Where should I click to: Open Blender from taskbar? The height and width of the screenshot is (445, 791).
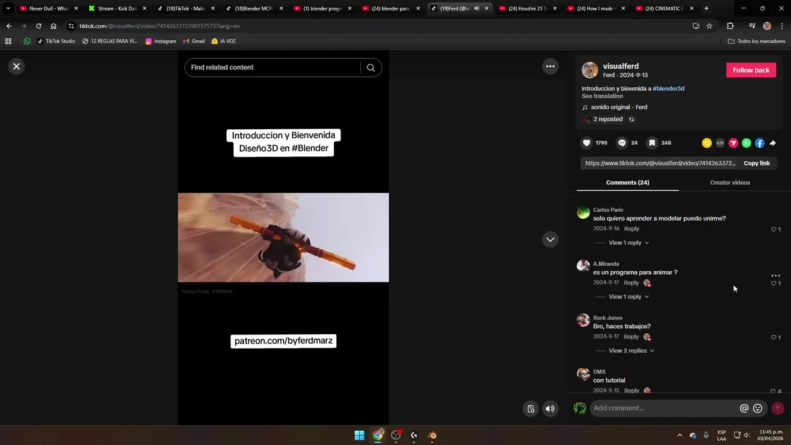pyautogui.click(x=432, y=435)
